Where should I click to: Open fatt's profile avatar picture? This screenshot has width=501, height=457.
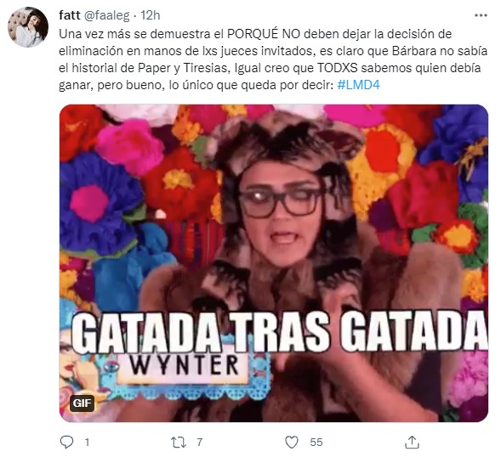pyautogui.click(x=28, y=27)
